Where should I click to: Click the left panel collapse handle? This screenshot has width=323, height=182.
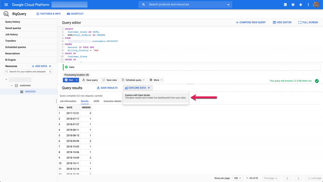coord(56,101)
